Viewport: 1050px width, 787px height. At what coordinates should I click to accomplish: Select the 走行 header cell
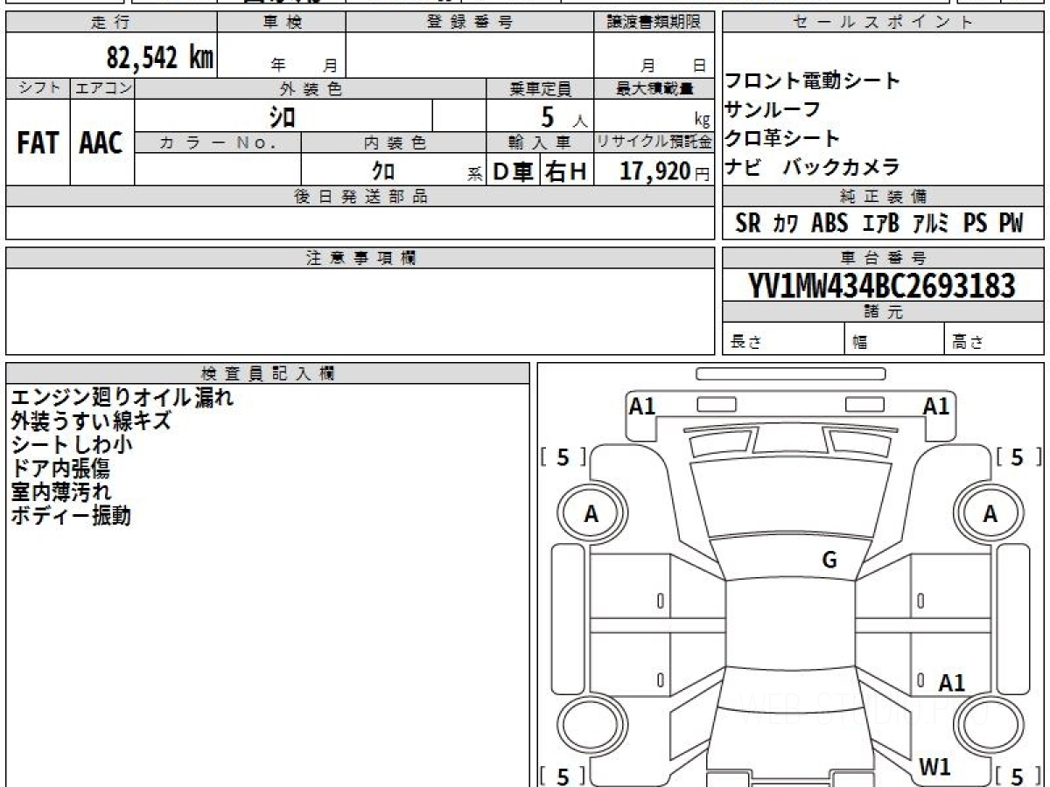(x=110, y=23)
